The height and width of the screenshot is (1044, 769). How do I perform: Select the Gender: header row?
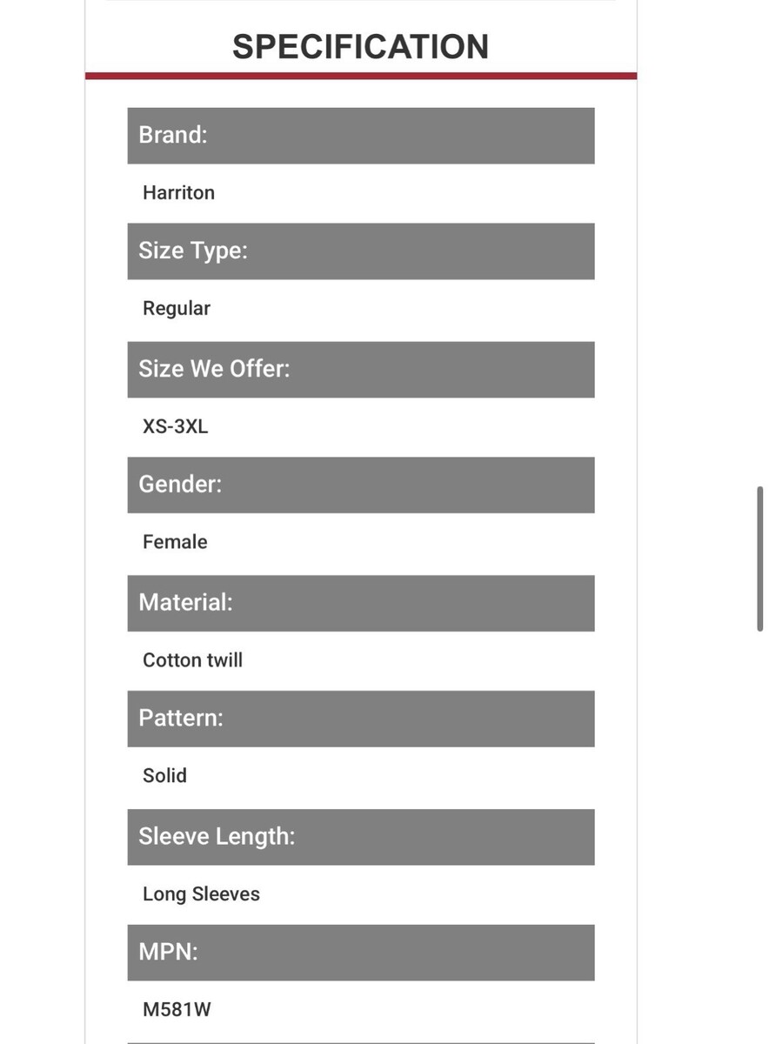click(361, 485)
